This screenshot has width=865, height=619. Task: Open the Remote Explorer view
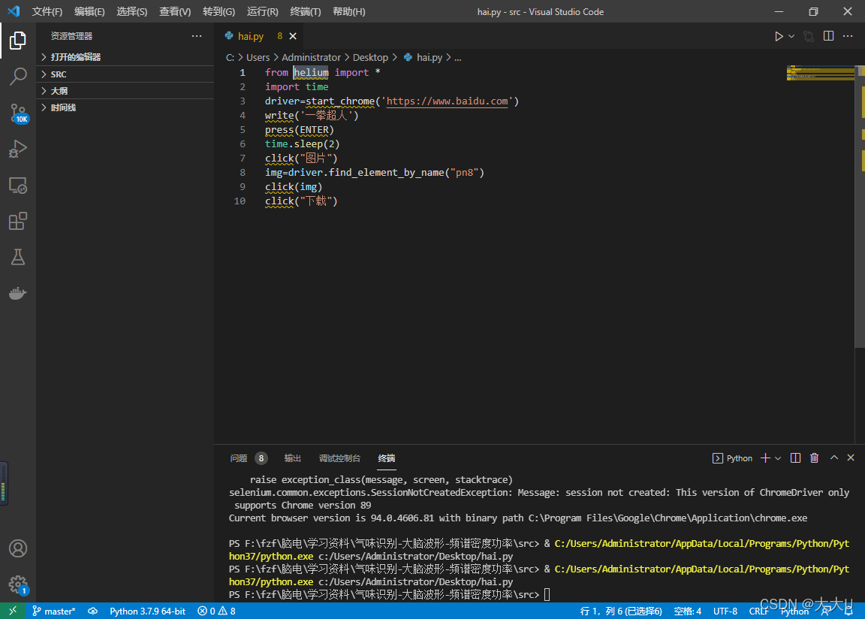tap(18, 186)
